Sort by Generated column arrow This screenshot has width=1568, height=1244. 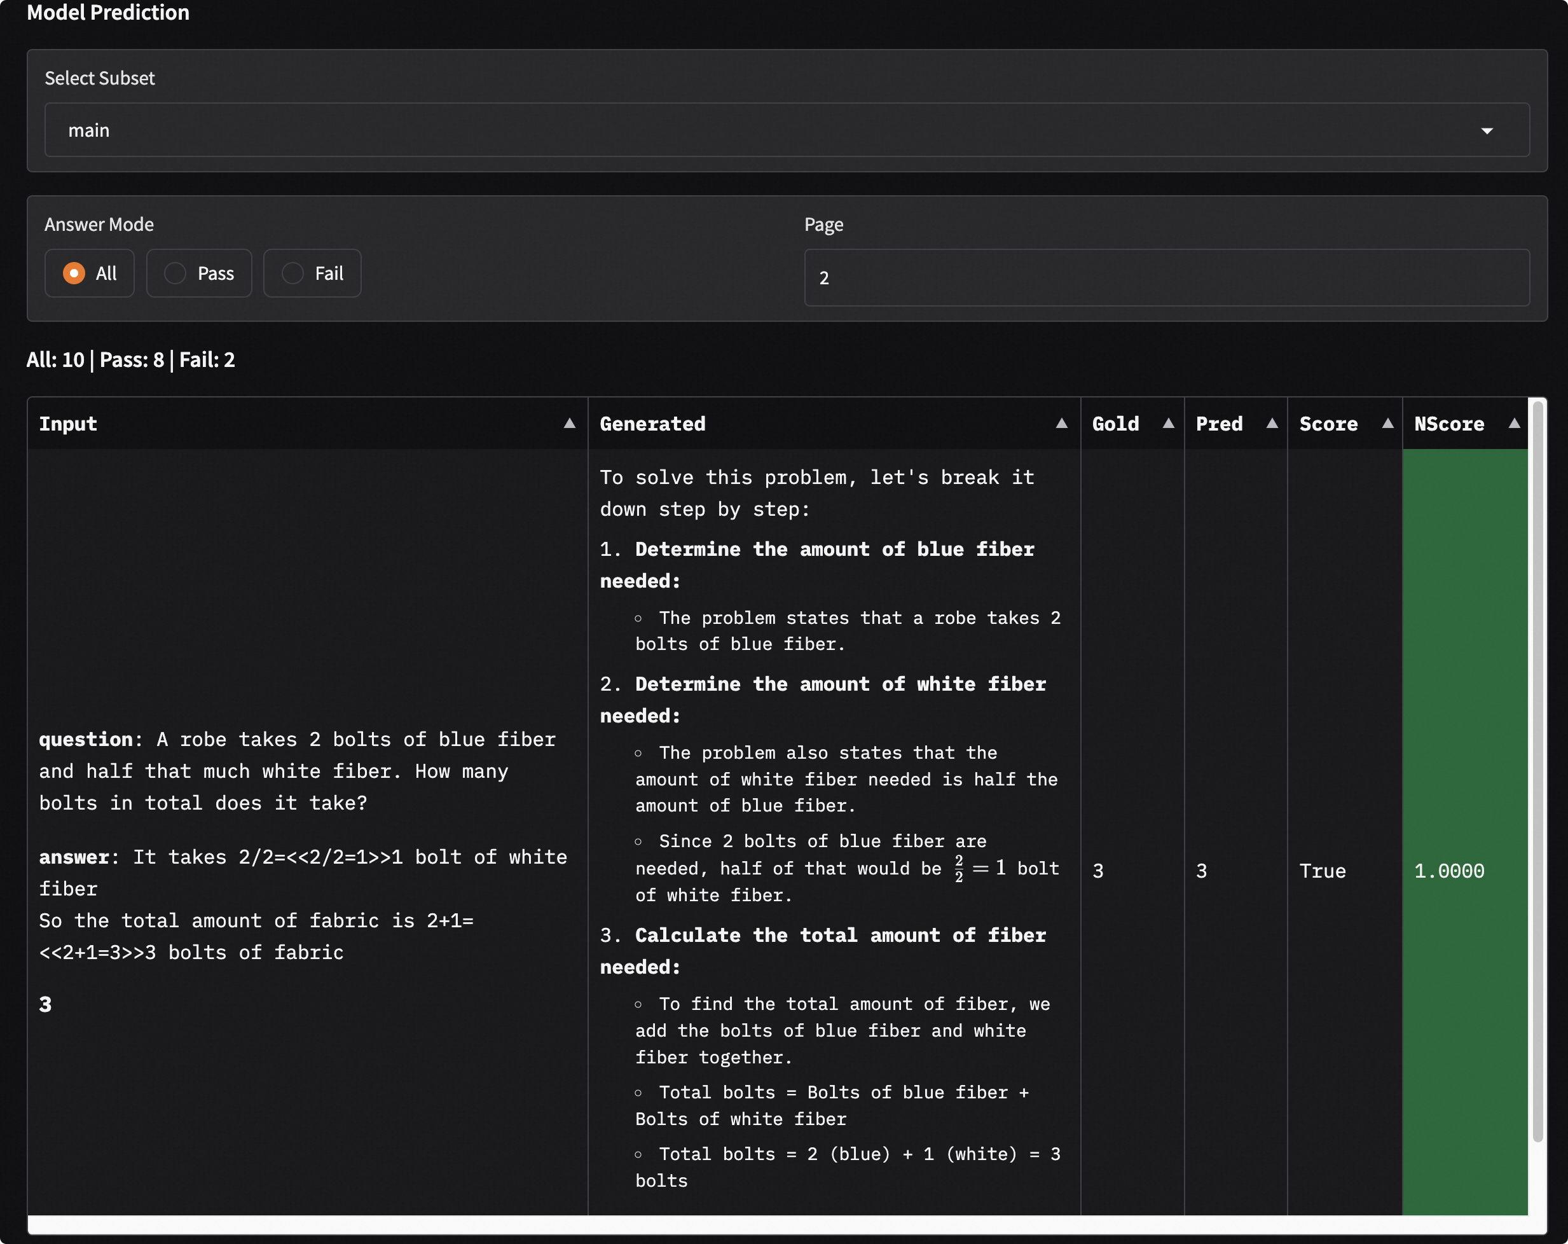point(1061,424)
